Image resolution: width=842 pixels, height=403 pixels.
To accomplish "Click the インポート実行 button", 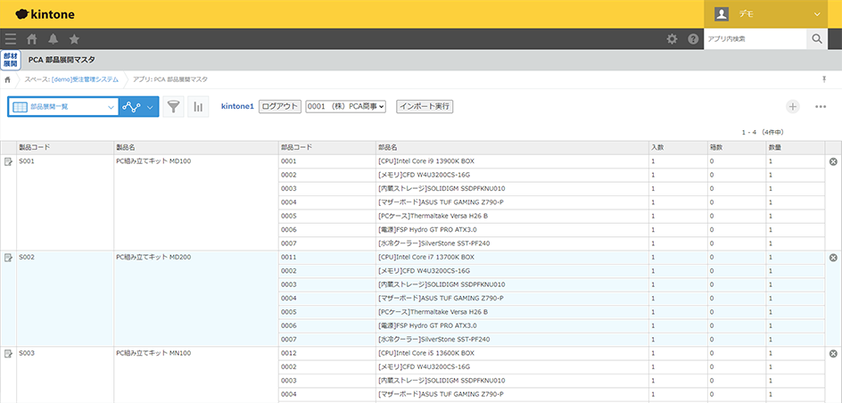I will pyautogui.click(x=425, y=106).
